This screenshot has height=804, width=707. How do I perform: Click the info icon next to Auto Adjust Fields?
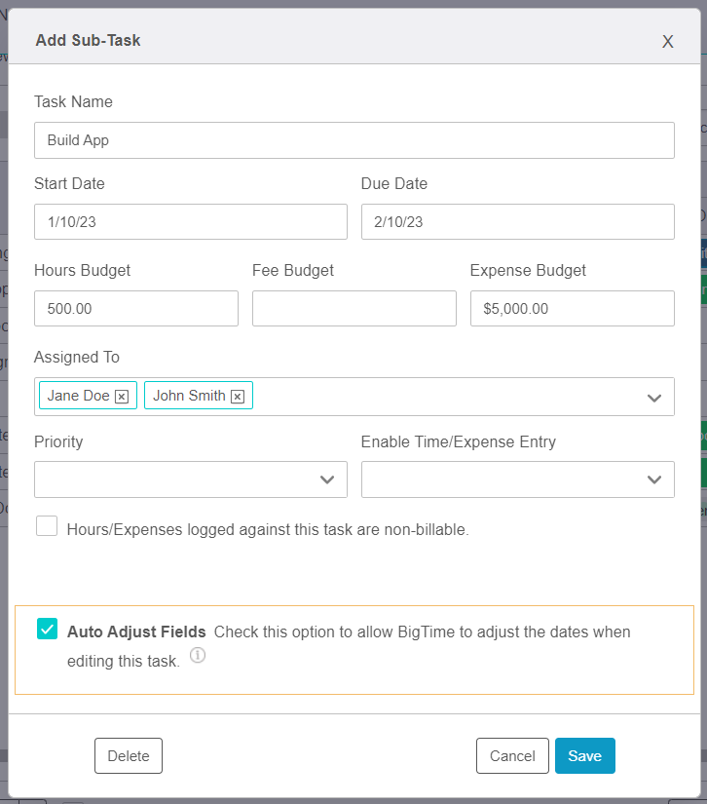(x=198, y=656)
